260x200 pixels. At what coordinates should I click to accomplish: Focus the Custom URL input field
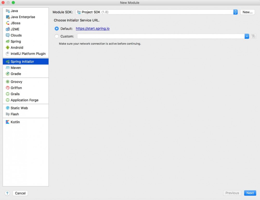coord(161,36)
